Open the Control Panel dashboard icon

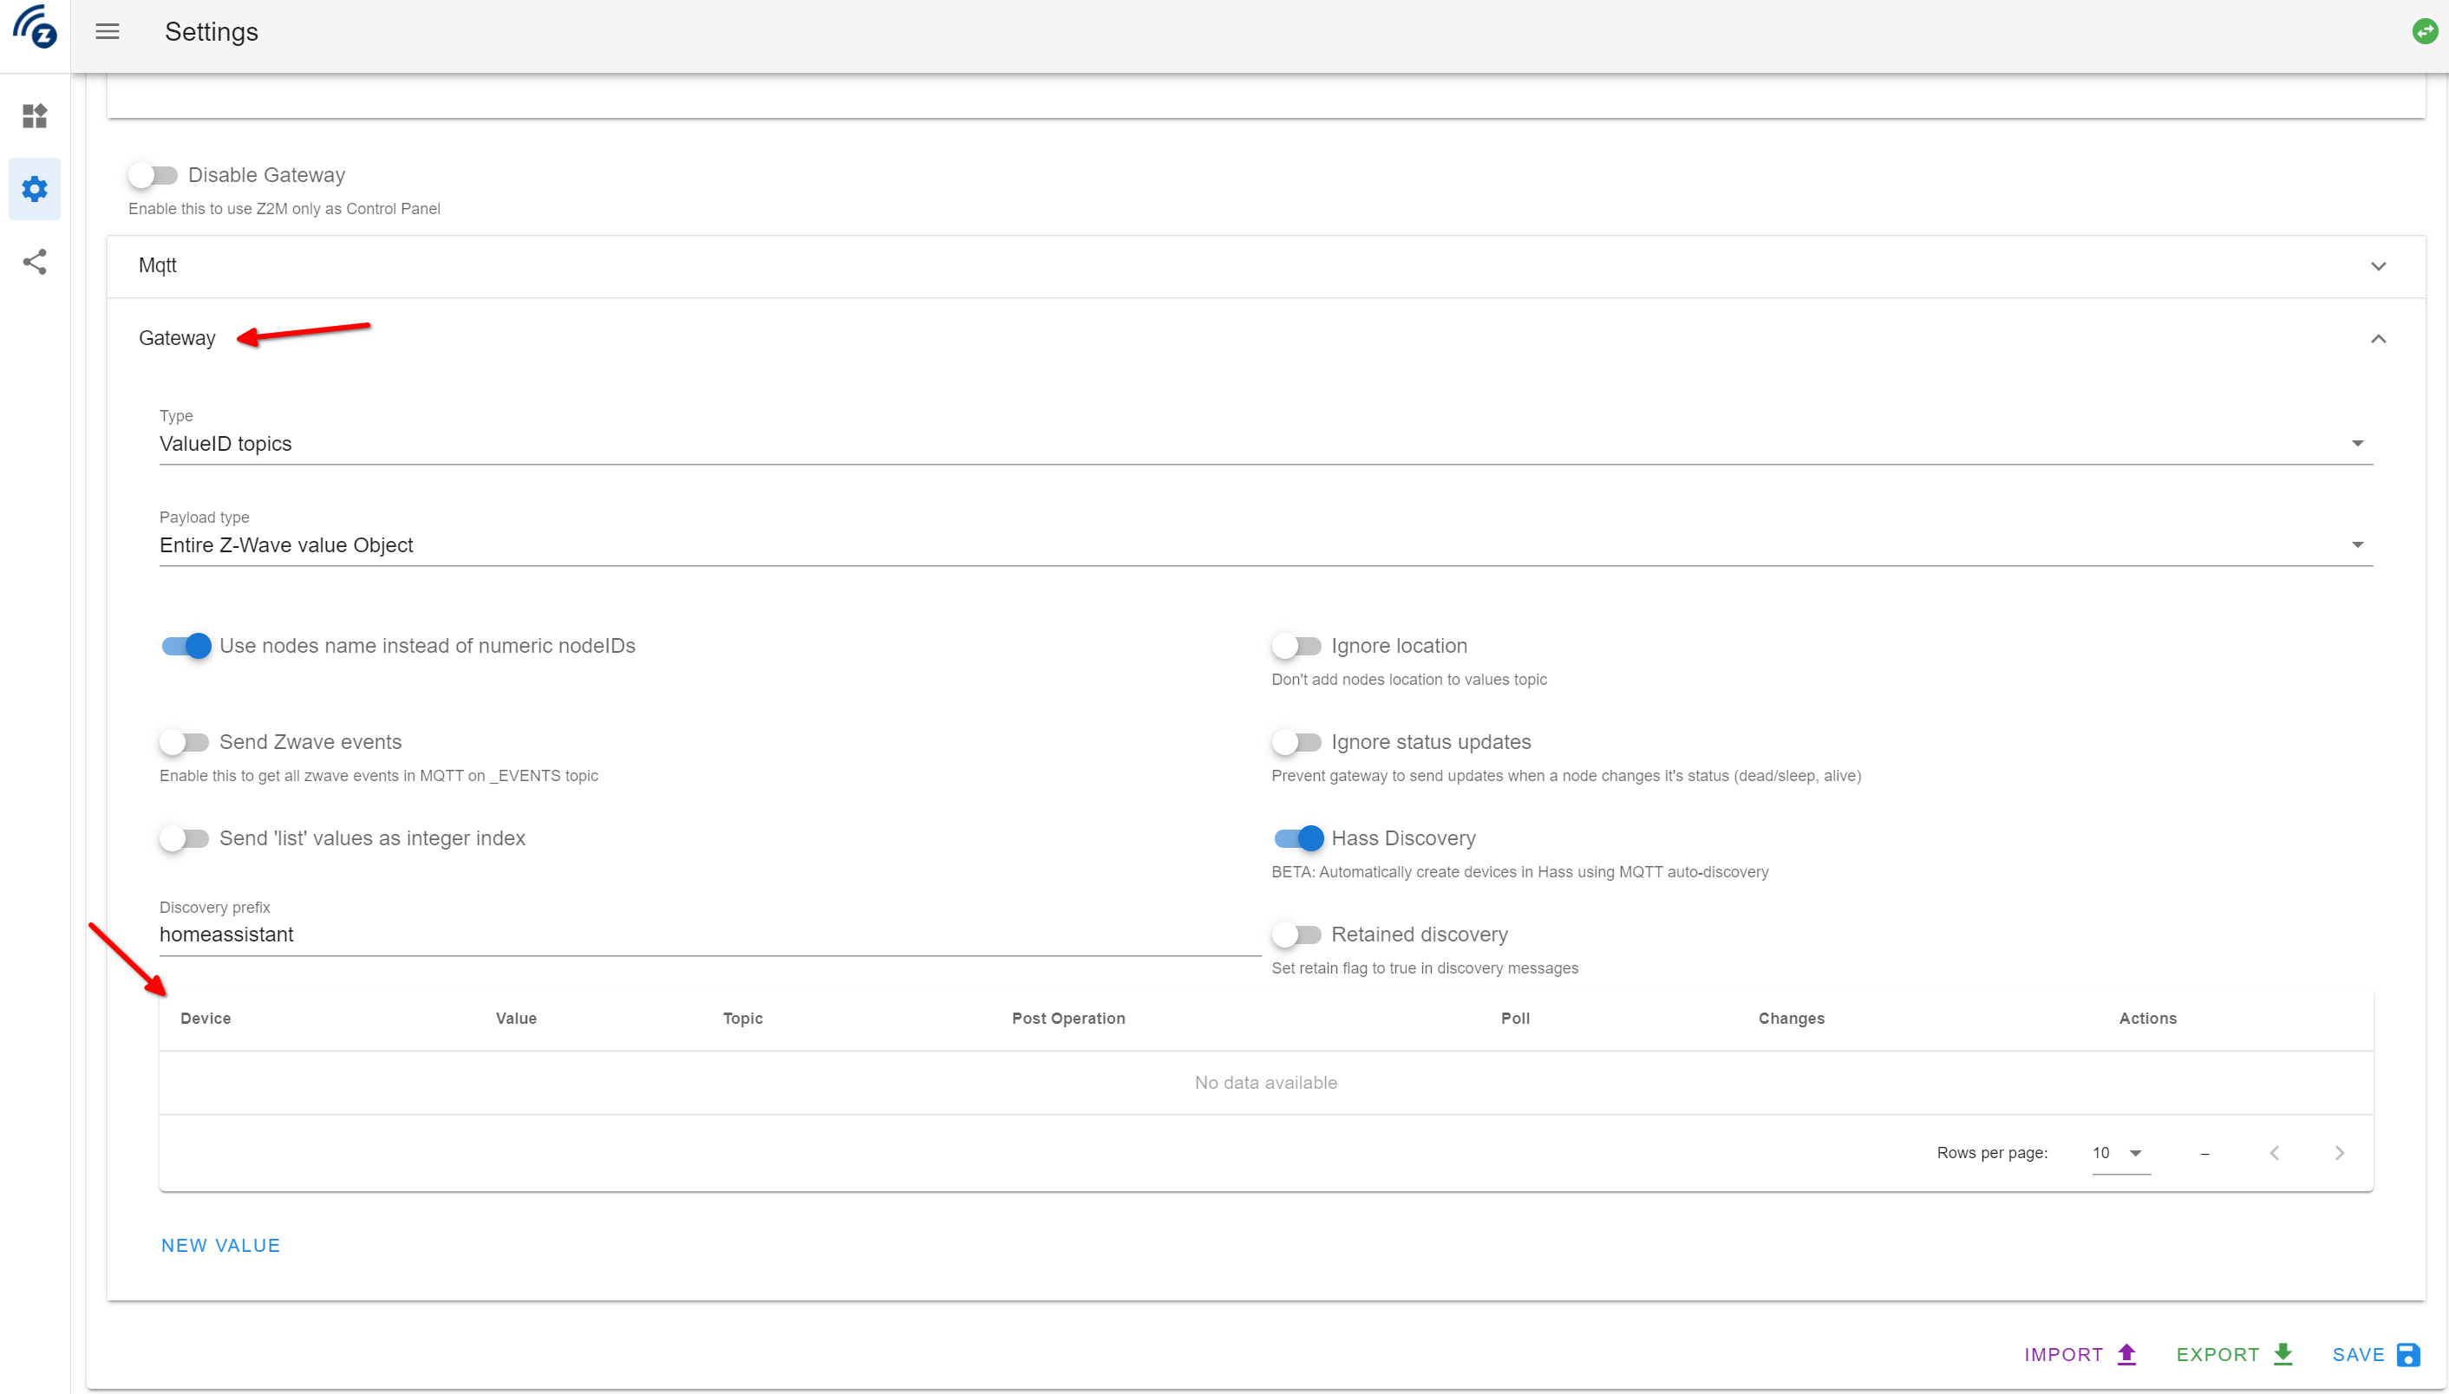click(35, 116)
